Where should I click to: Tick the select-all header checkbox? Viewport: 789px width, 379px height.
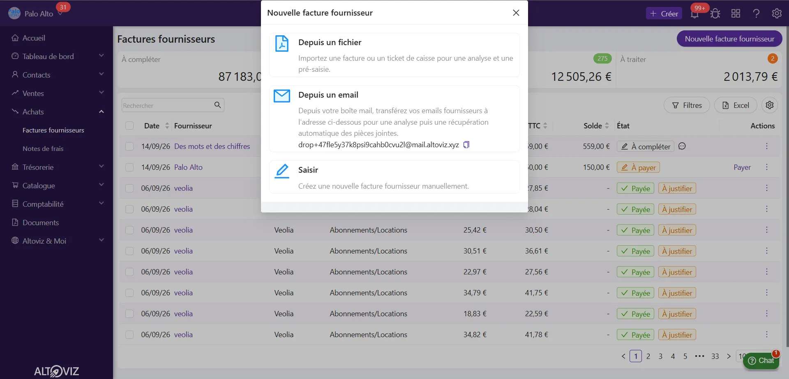[x=129, y=126]
